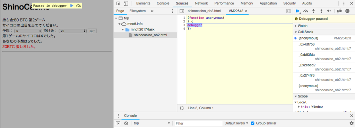355x128 pixels.
Task: Select the Page navigator tab
Action: [120, 11]
